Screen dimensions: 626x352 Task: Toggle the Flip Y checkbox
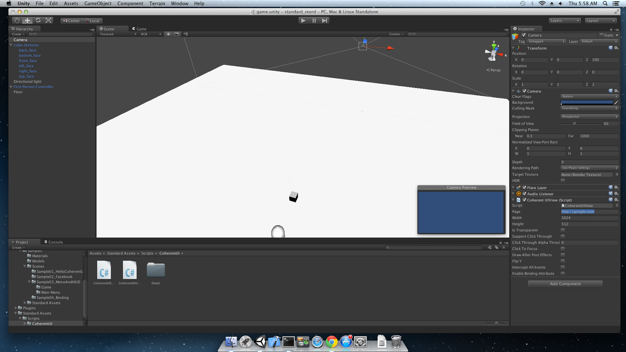coord(563,261)
